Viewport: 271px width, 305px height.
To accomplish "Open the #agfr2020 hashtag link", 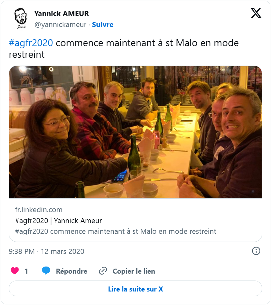I will click(x=31, y=43).
